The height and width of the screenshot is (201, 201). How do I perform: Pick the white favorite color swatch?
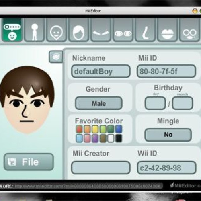pos(111,138)
